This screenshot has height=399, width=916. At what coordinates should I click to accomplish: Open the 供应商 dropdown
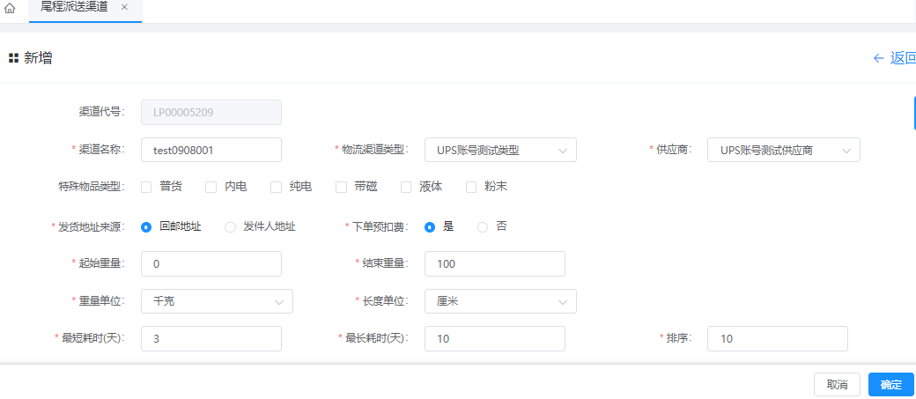(x=783, y=150)
